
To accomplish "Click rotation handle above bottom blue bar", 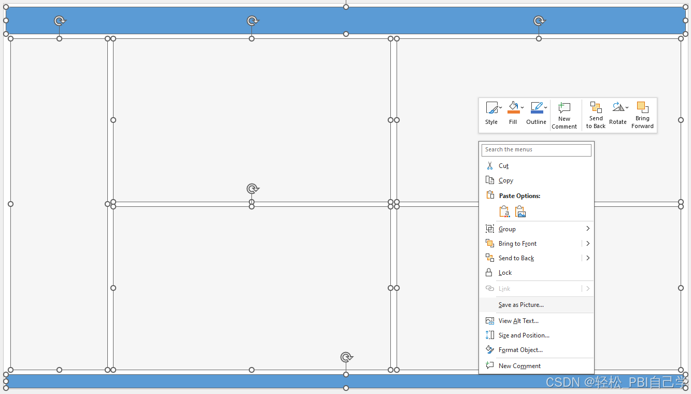I will (x=346, y=357).
